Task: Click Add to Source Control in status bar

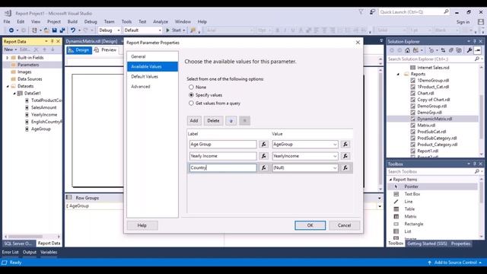Action: click(456, 263)
